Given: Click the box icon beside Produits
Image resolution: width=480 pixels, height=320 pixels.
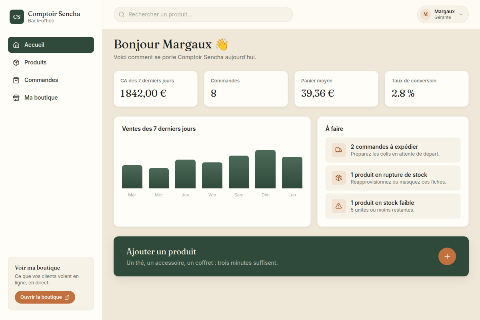Looking at the screenshot, I should point(16,62).
